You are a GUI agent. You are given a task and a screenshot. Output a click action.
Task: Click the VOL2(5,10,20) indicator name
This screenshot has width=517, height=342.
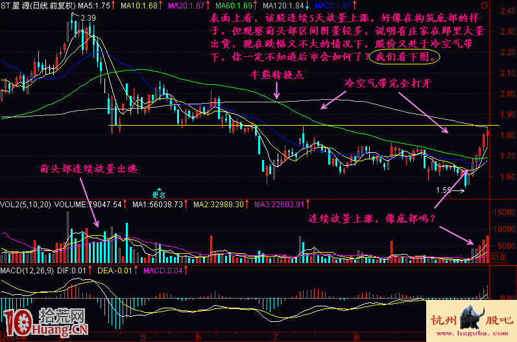pyautogui.click(x=25, y=205)
